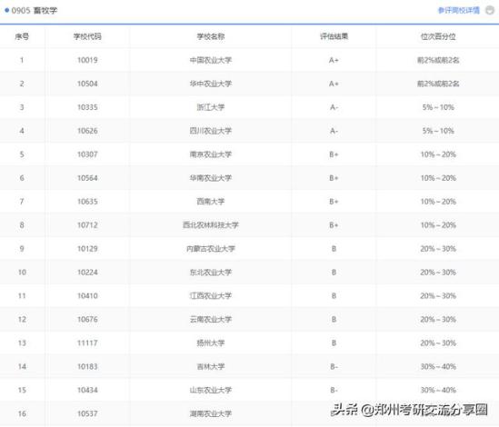Click the 吉林大学 row name
Viewport: 499px width, 427px height.
pos(211,366)
